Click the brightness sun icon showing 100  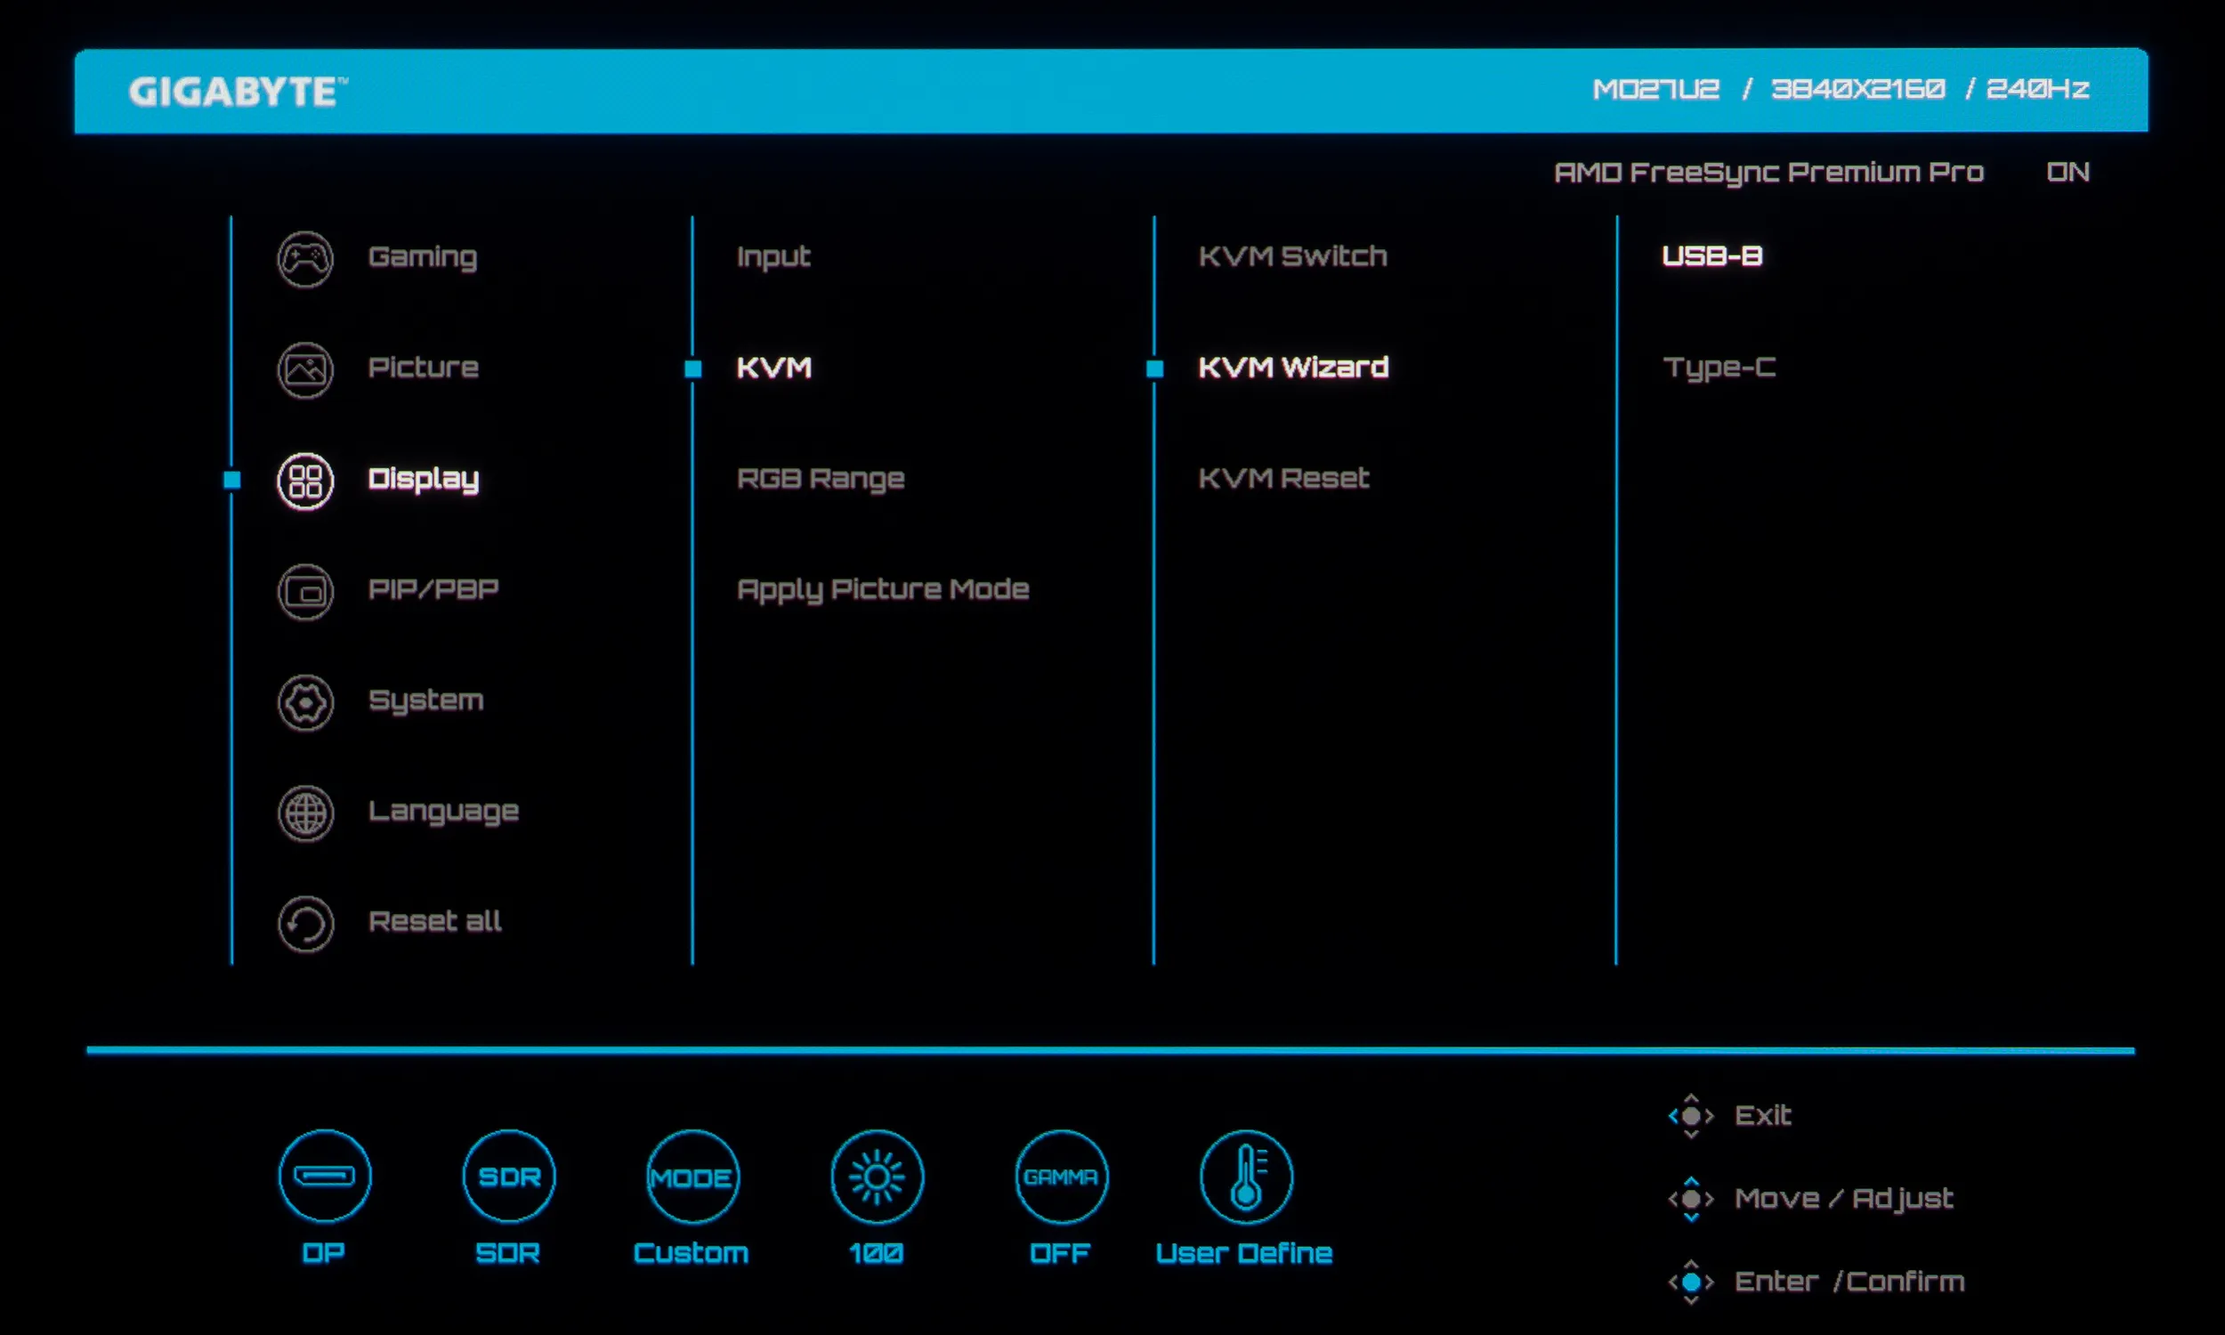(x=877, y=1176)
